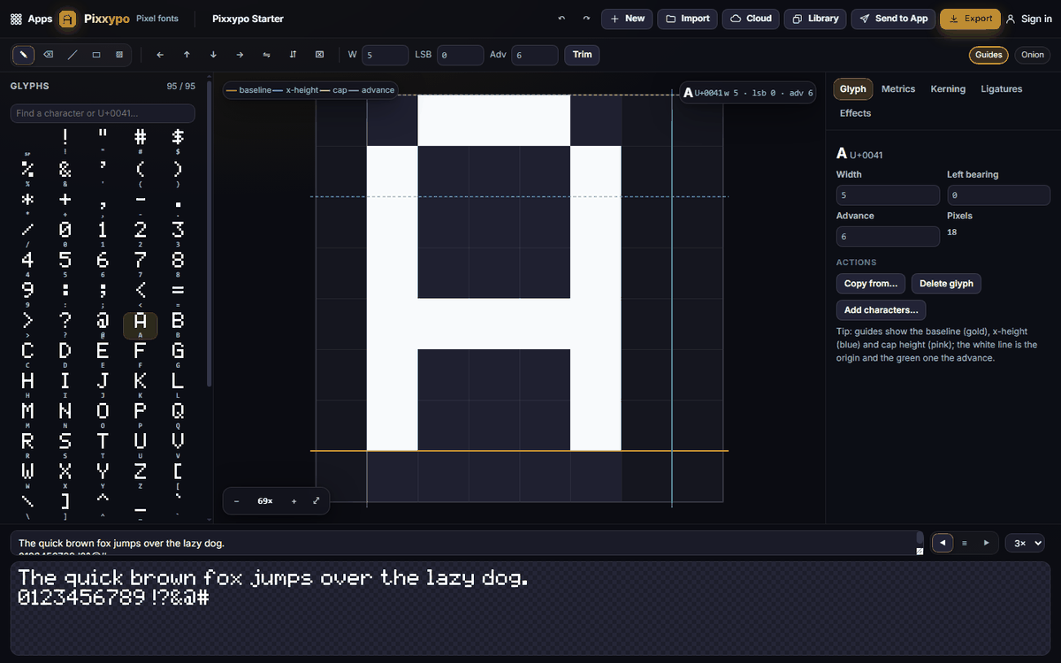Image resolution: width=1061 pixels, height=663 pixels.
Task: Click Copy from... button
Action: [x=871, y=284]
